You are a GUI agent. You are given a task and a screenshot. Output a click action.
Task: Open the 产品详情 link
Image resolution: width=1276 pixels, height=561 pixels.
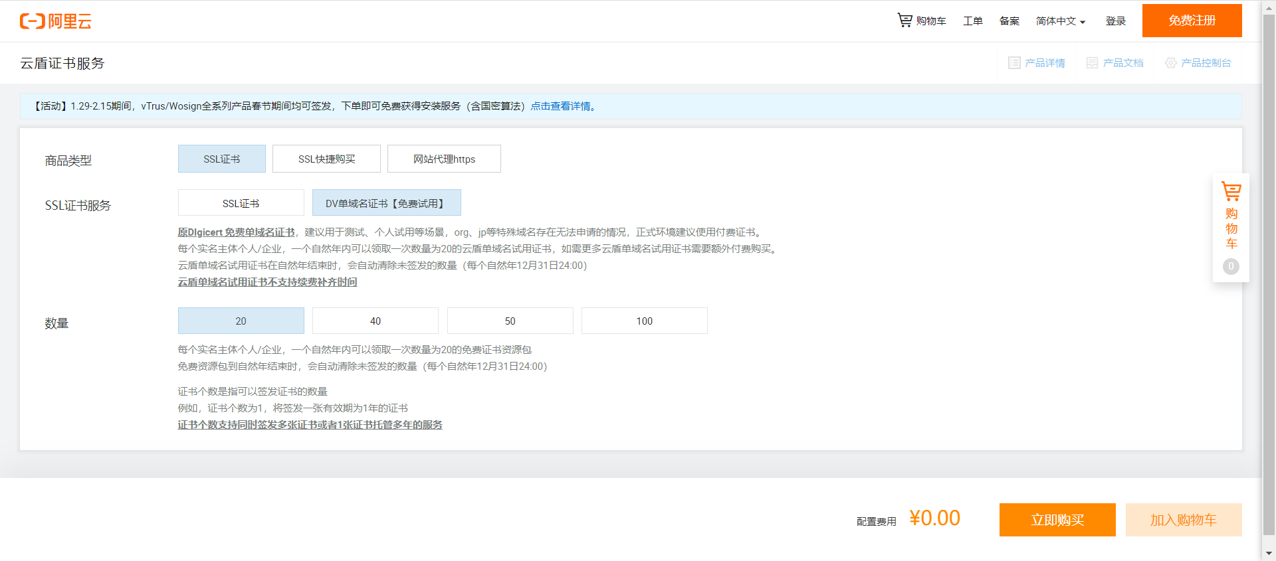click(1037, 62)
